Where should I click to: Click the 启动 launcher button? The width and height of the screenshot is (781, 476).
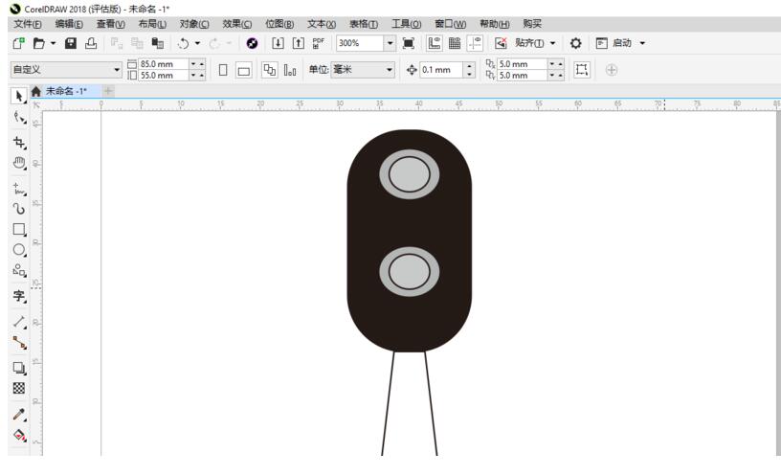coord(621,43)
